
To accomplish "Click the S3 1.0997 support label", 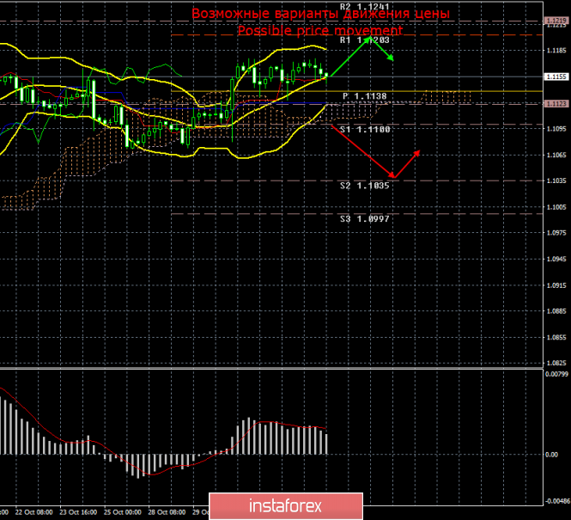I will tap(365, 218).
